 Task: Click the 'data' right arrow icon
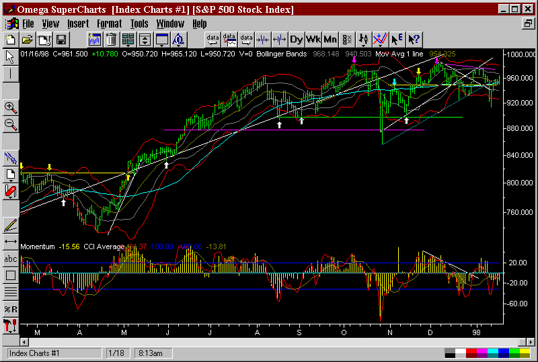(246, 40)
